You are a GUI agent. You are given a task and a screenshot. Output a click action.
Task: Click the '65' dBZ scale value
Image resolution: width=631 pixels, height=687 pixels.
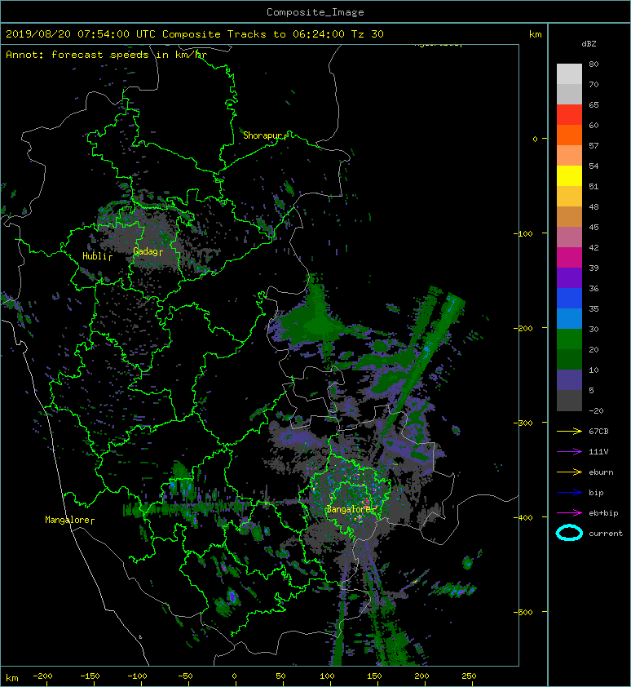tap(593, 104)
